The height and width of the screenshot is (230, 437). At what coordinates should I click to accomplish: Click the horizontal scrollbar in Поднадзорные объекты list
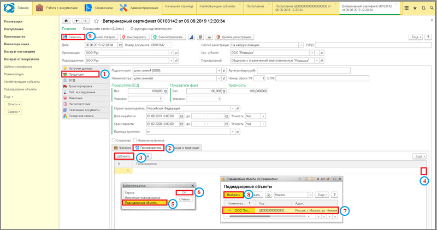[250, 216]
